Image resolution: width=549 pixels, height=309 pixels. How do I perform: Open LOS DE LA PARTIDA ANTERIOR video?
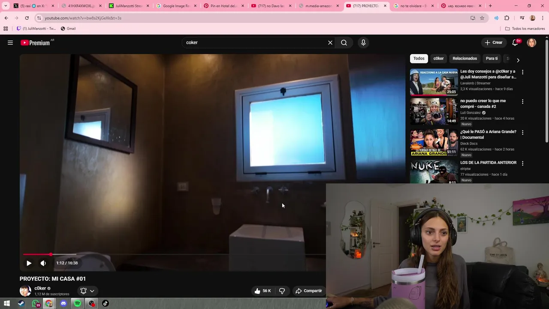pyautogui.click(x=488, y=163)
